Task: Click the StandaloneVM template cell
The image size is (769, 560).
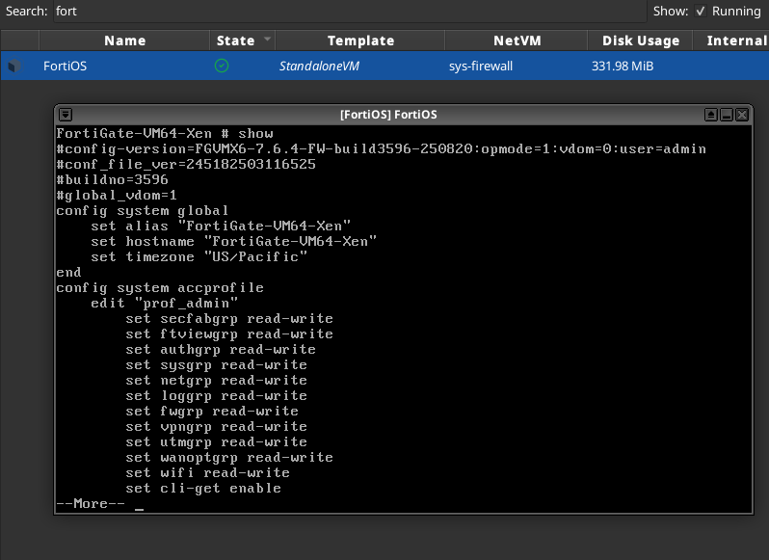Action: coord(317,67)
